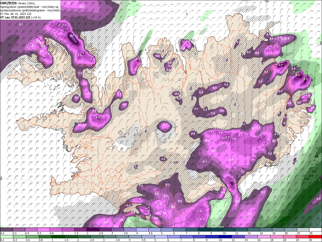Click the 3.7 snowfall value on the map
The width and height of the screenshot is (322, 242).
coord(72,36)
